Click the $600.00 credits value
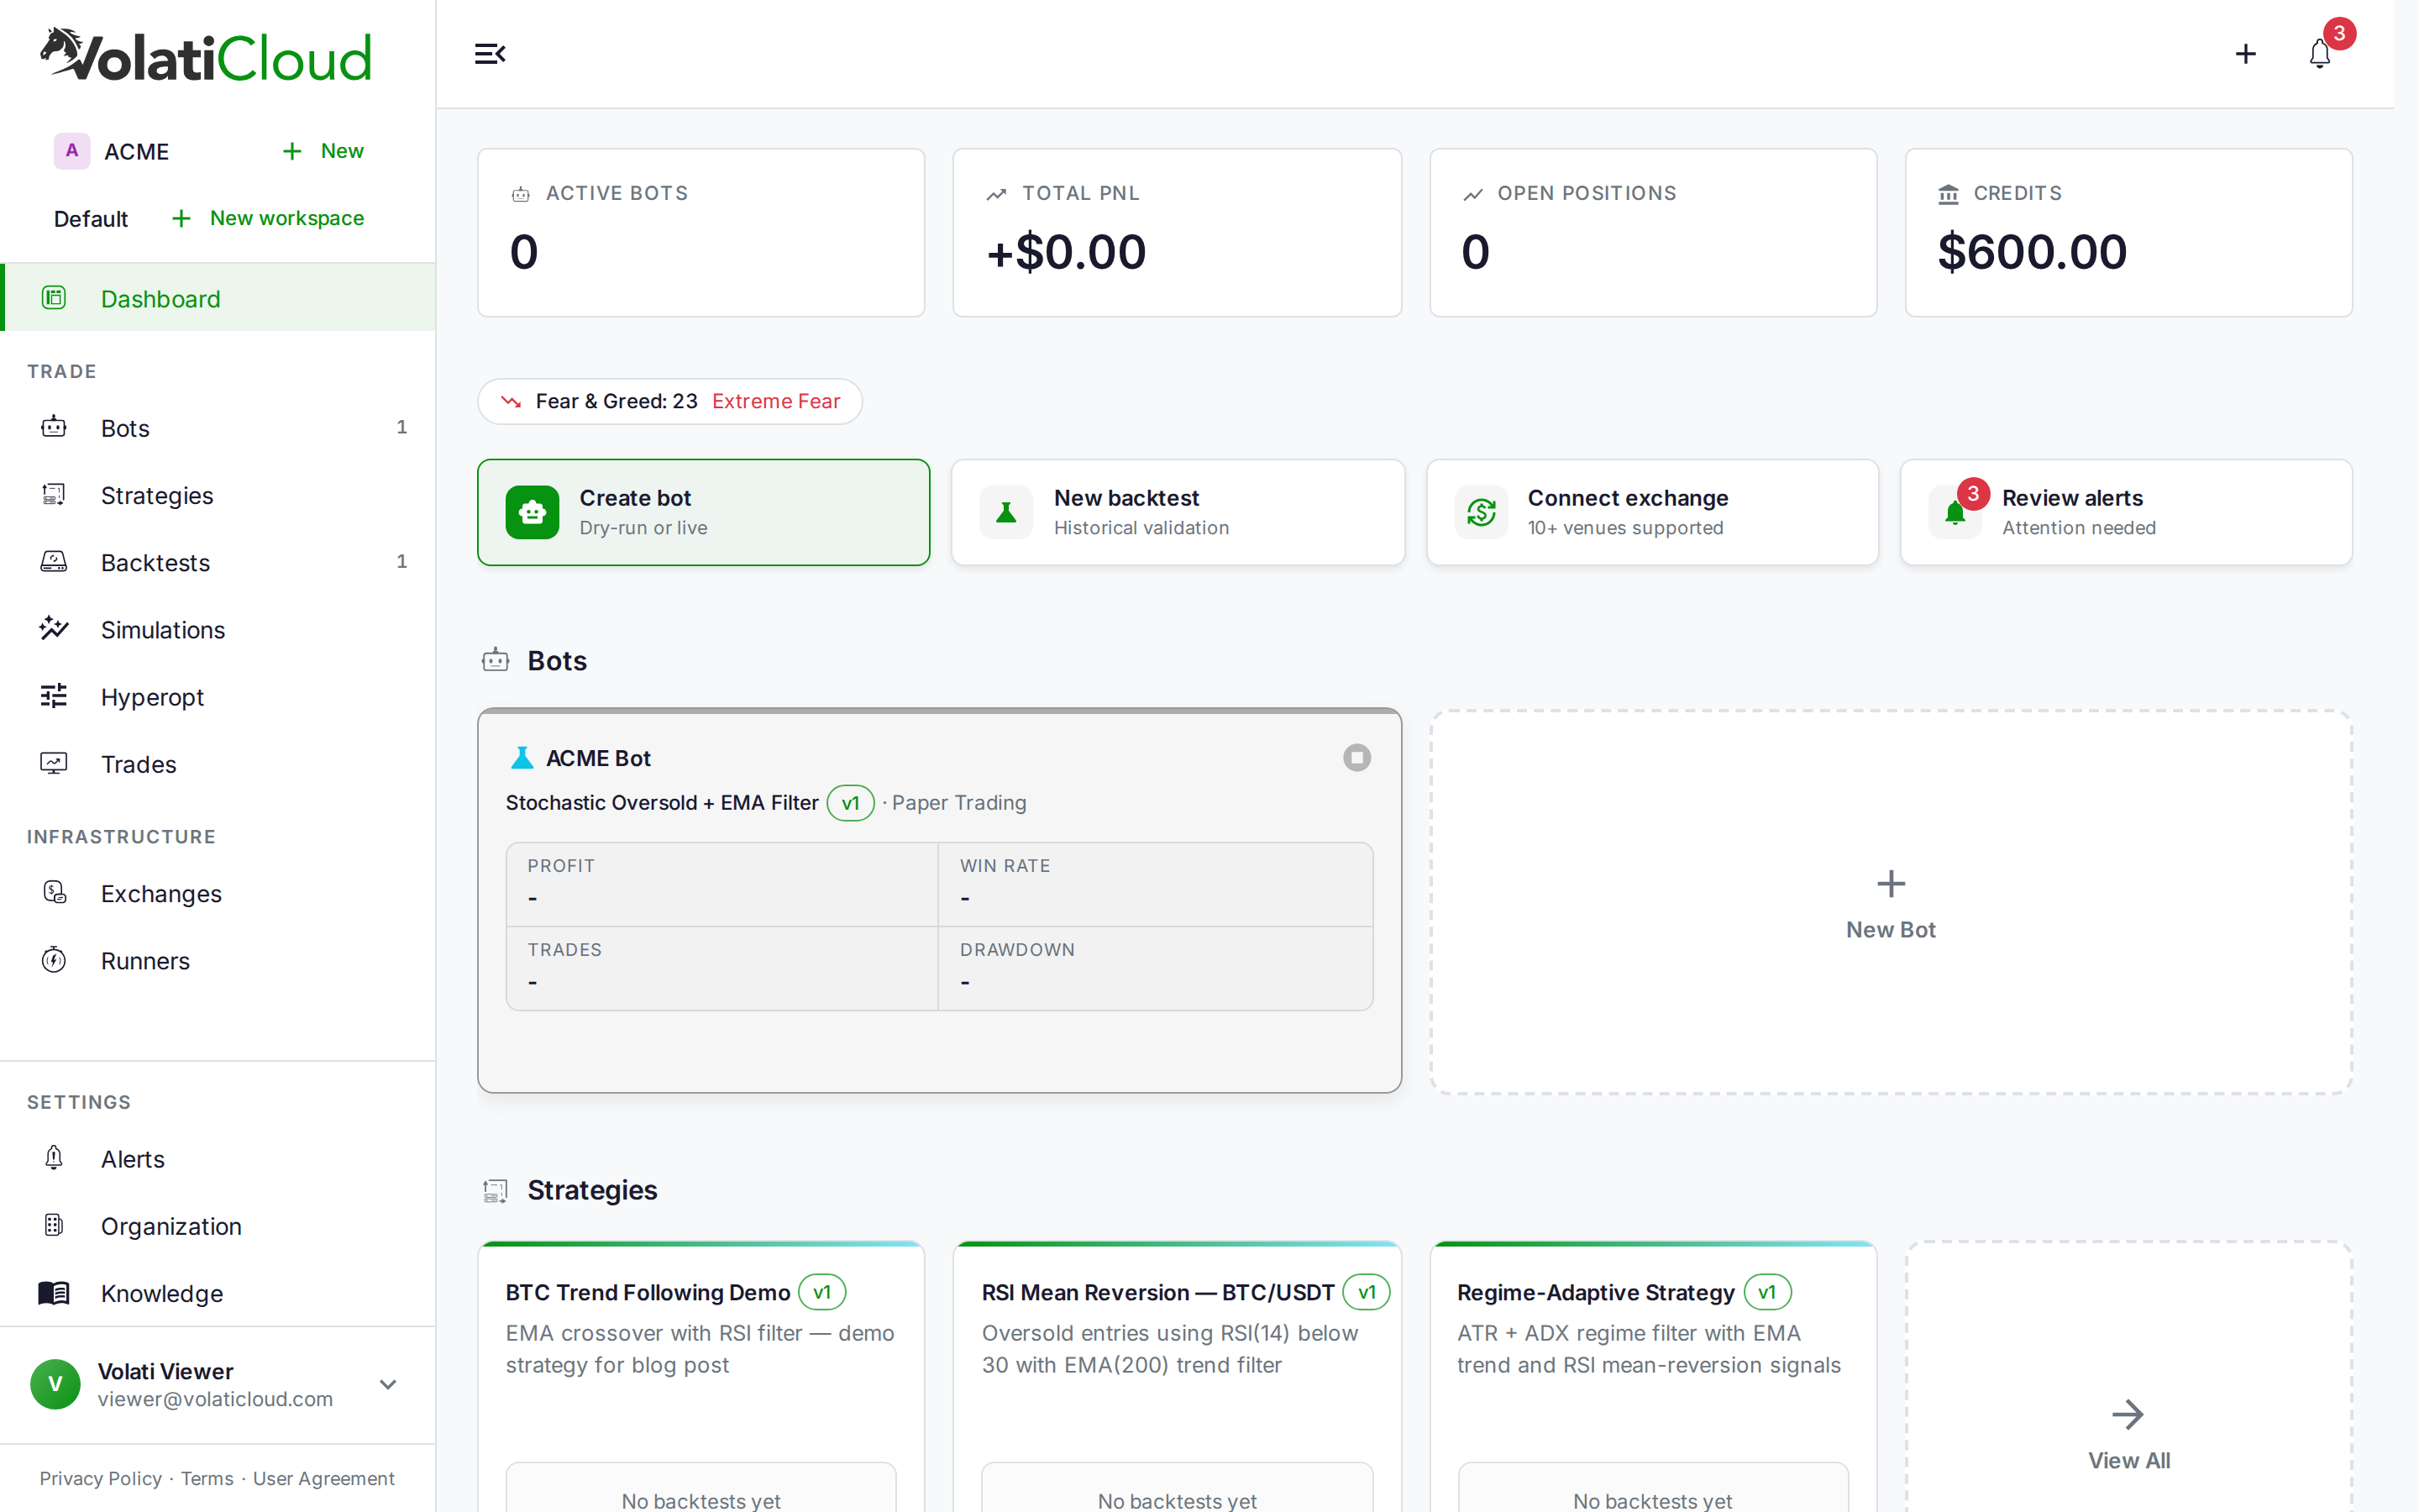Screen dimensions: 2419x1512 click(x=2032, y=251)
